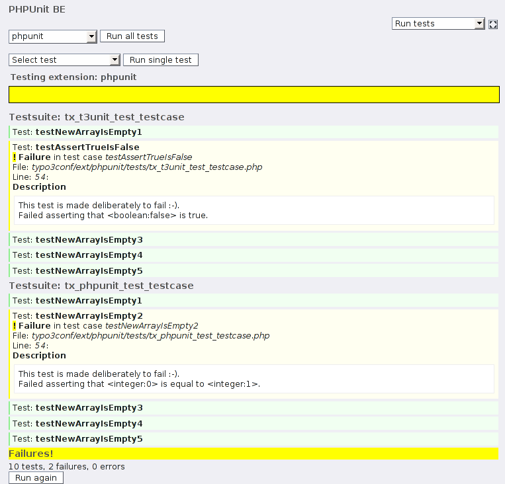Click the fullscreen icon next to Run tests

click(493, 24)
